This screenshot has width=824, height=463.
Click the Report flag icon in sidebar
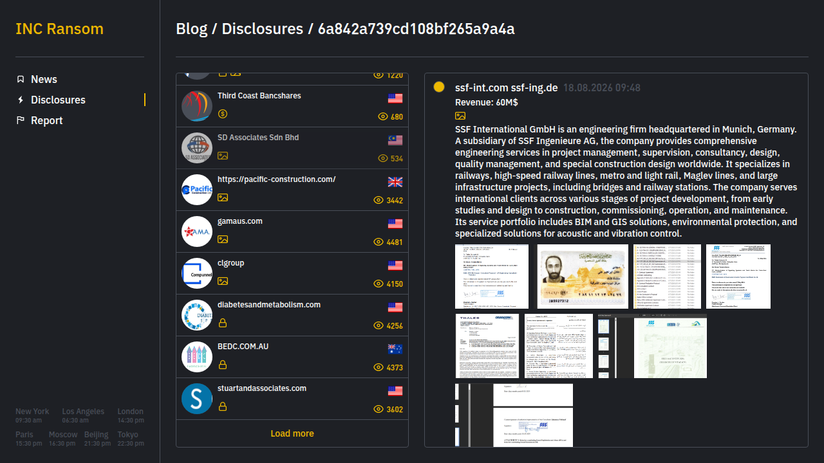click(x=21, y=120)
